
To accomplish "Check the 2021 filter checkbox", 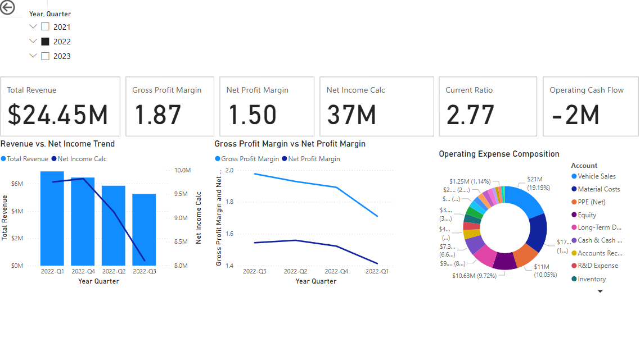I will click(44, 26).
